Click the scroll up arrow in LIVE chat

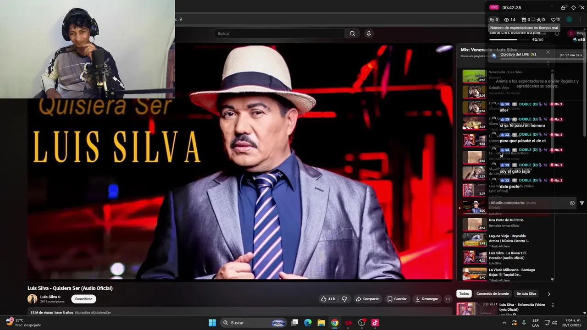[x=552, y=70]
